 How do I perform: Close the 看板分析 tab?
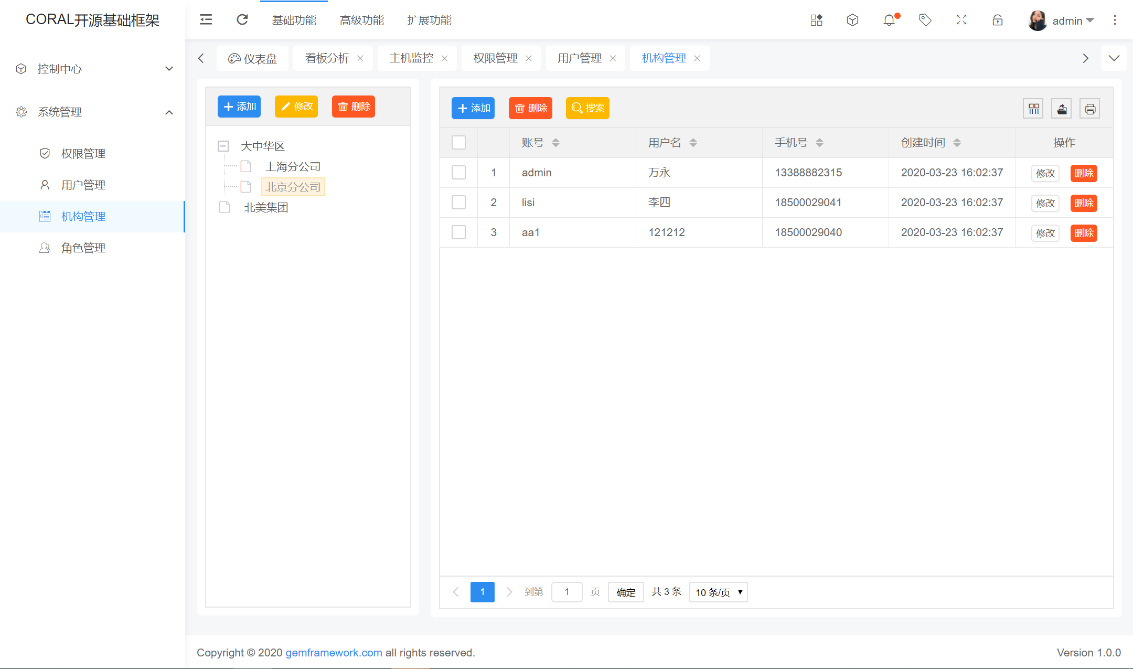360,58
